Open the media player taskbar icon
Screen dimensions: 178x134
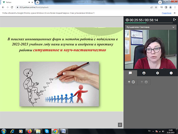(21, 131)
